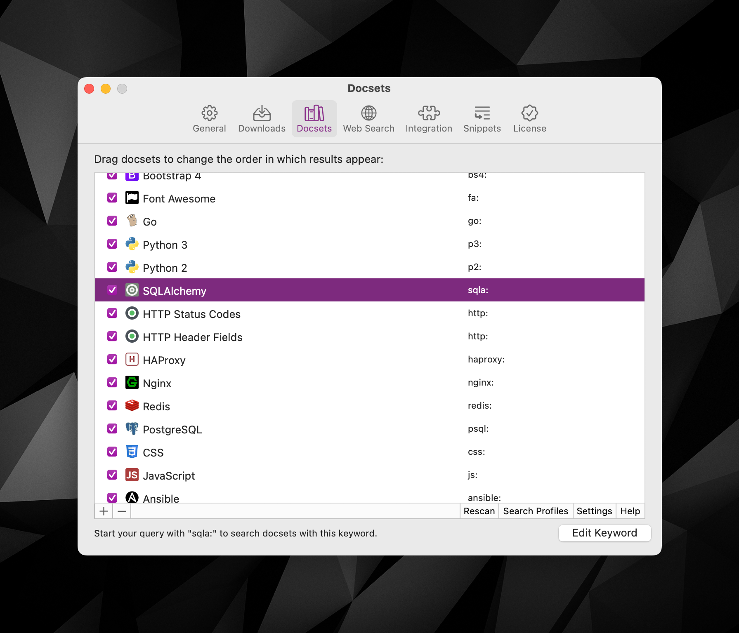Open the License badge tab

(529, 113)
